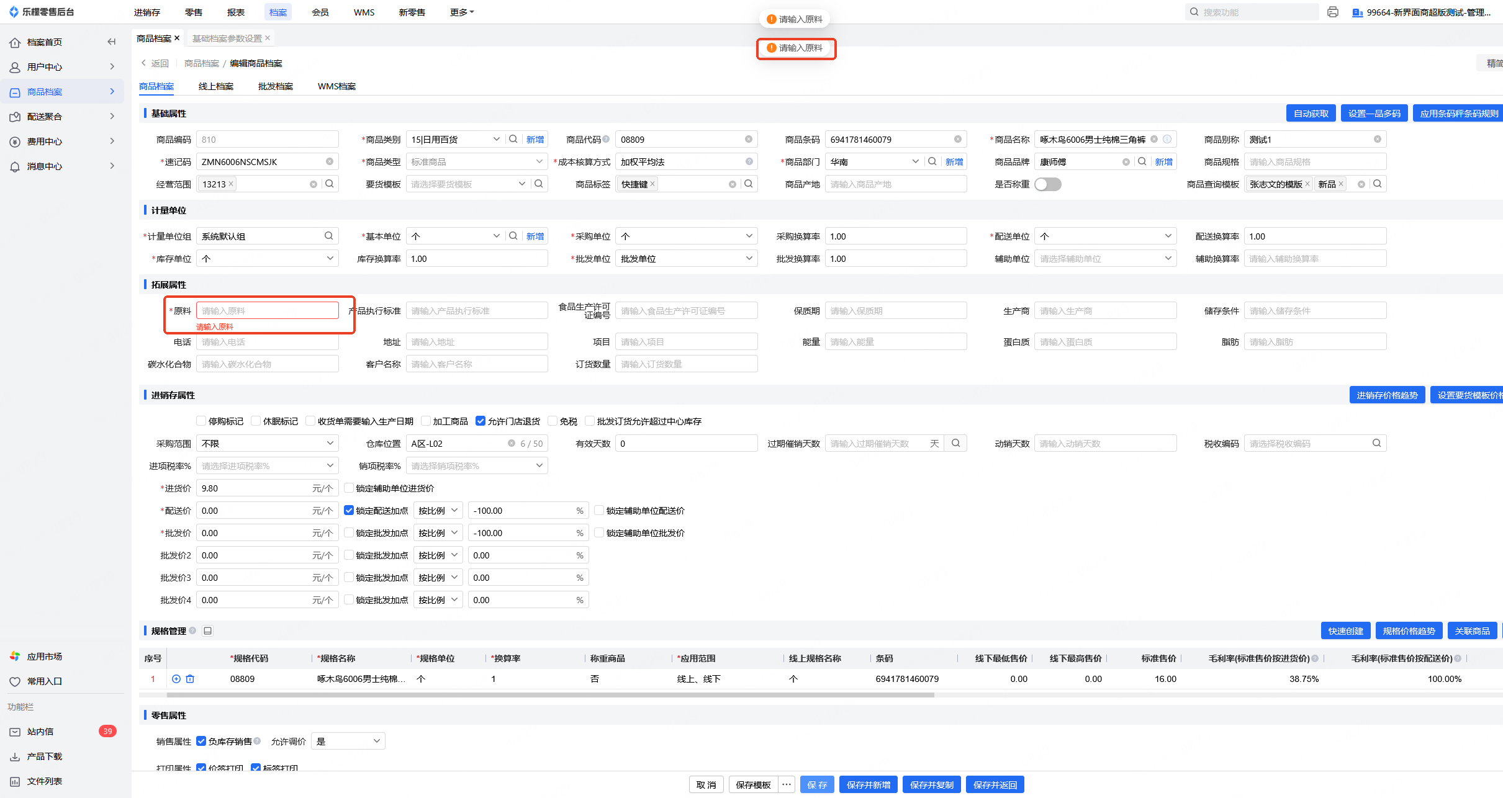The width and height of the screenshot is (1503, 798).
Task: Open the 更多 menu in top navigation
Action: [461, 12]
